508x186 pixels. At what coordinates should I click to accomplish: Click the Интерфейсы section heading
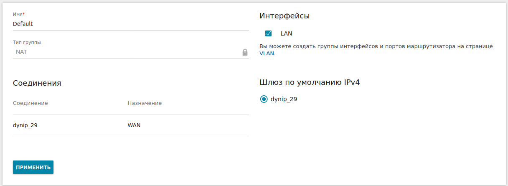284,16
